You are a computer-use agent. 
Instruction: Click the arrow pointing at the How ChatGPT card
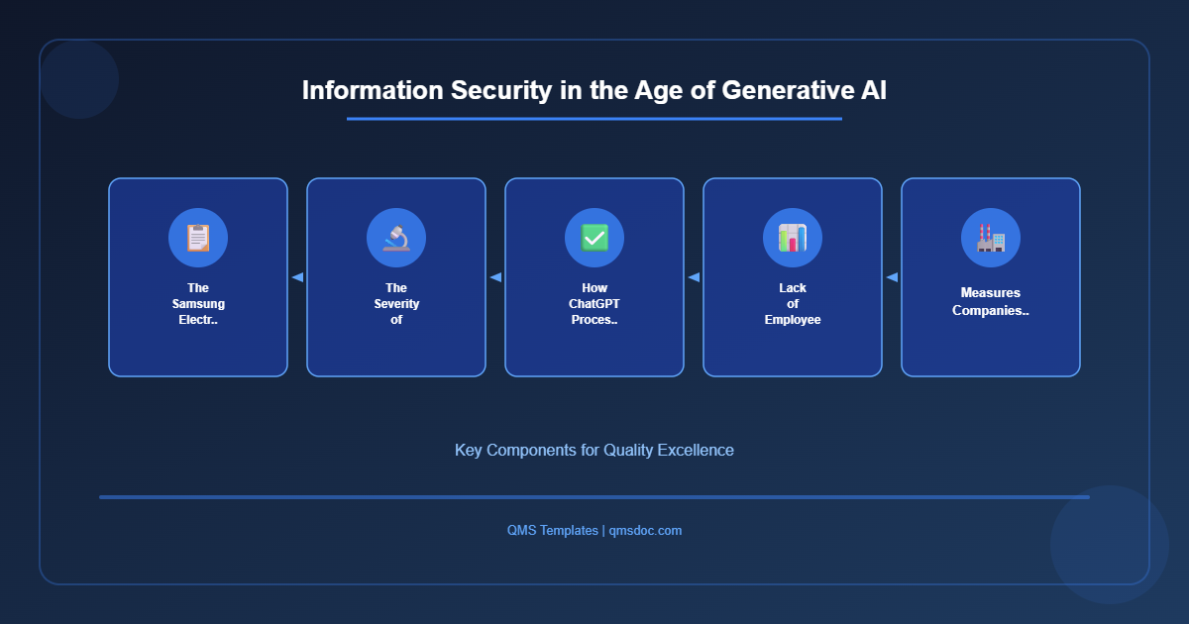[694, 277]
